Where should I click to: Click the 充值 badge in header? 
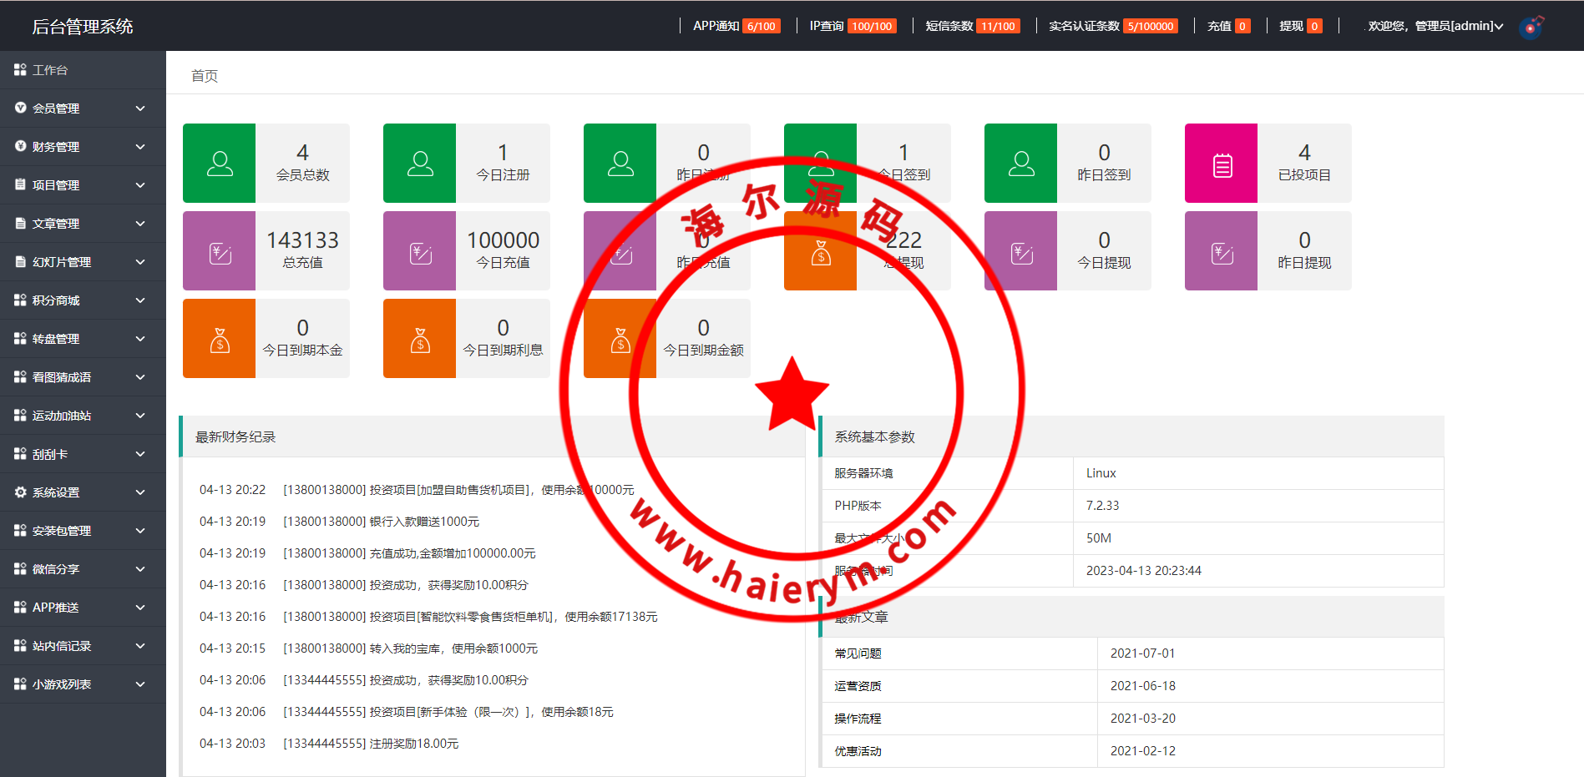[1228, 26]
